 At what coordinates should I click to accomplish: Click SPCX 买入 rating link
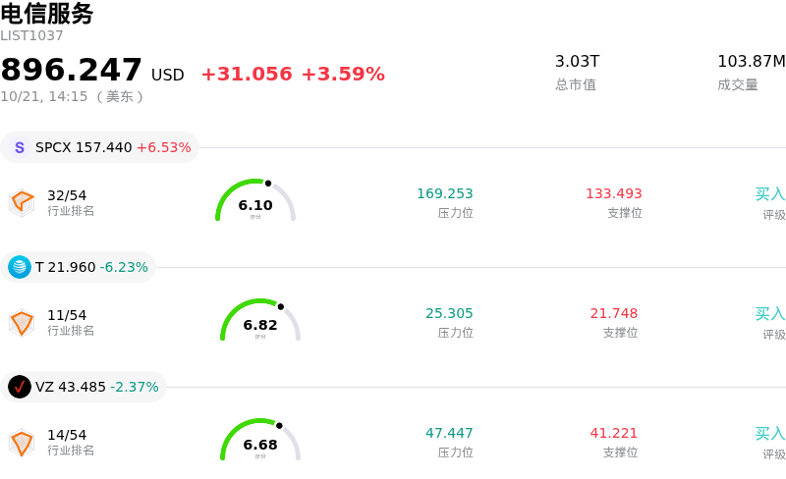pos(770,194)
